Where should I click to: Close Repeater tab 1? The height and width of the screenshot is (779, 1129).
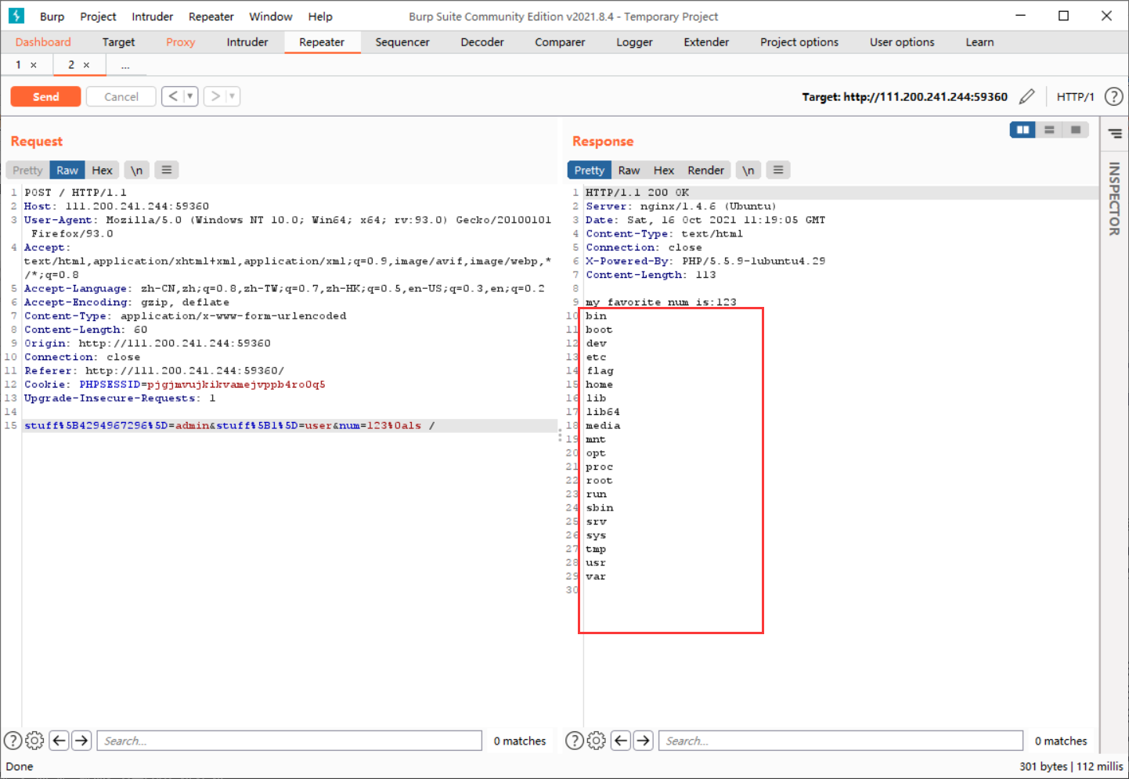click(34, 65)
